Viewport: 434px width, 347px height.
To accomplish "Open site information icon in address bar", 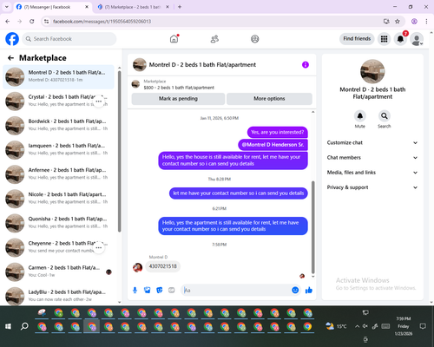I will pos(46,22).
